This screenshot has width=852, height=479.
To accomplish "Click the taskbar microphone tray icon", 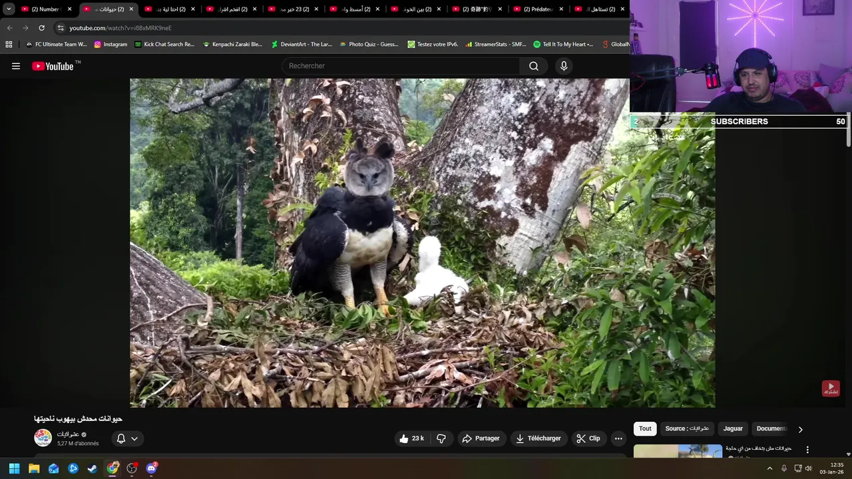I will coord(784,468).
